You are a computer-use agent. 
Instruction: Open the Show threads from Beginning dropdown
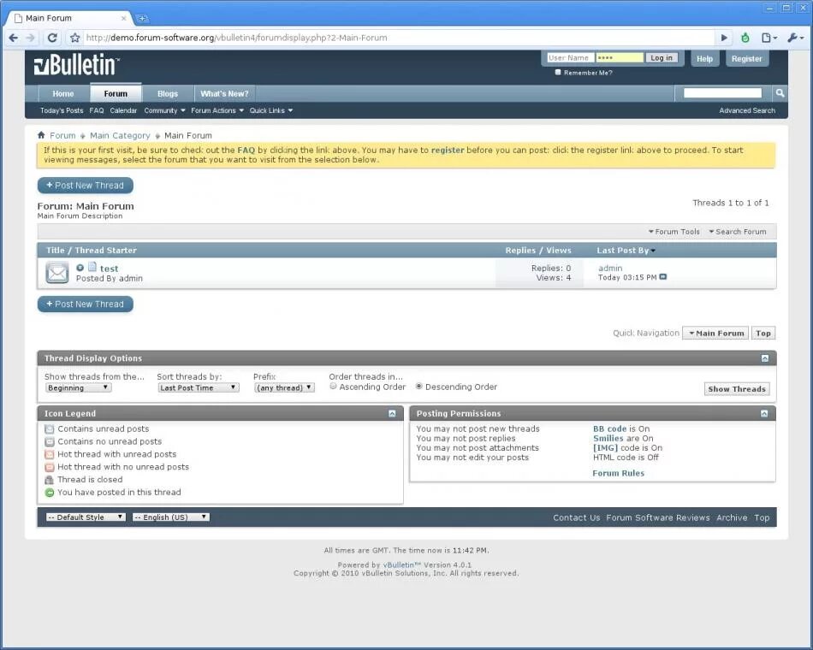coord(78,387)
